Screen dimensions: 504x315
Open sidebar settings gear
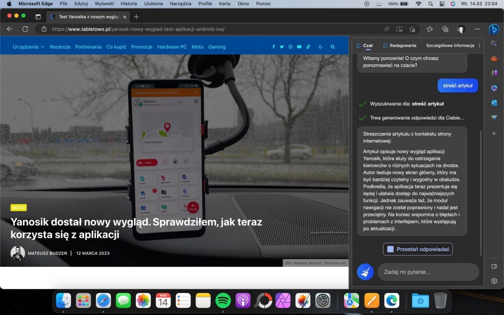click(x=494, y=281)
